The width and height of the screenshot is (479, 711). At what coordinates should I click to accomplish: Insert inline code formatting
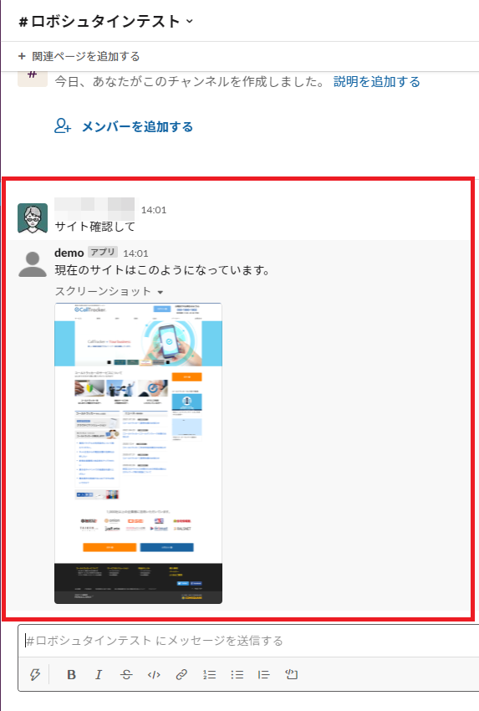(154, 674)
